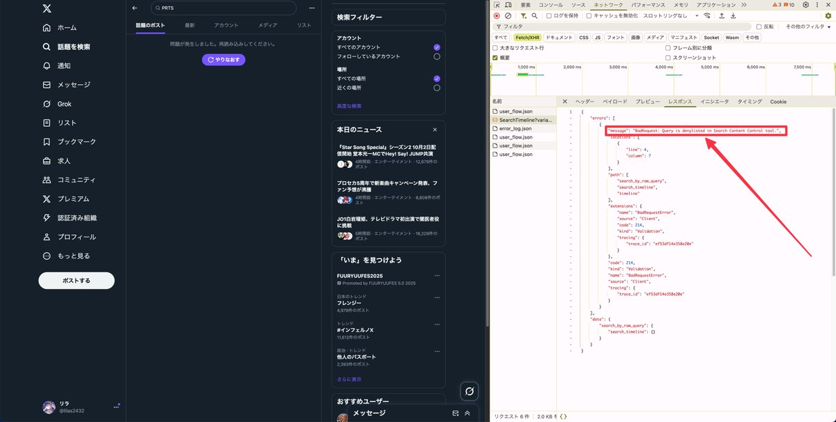The width and height of the screenshot is (836, 422).
Task: Switch to the メディア search tab
Action: 268,25
